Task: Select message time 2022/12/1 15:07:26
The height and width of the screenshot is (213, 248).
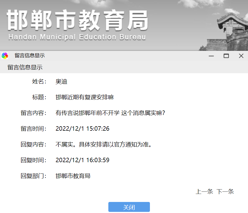Action: pos(82,129)
